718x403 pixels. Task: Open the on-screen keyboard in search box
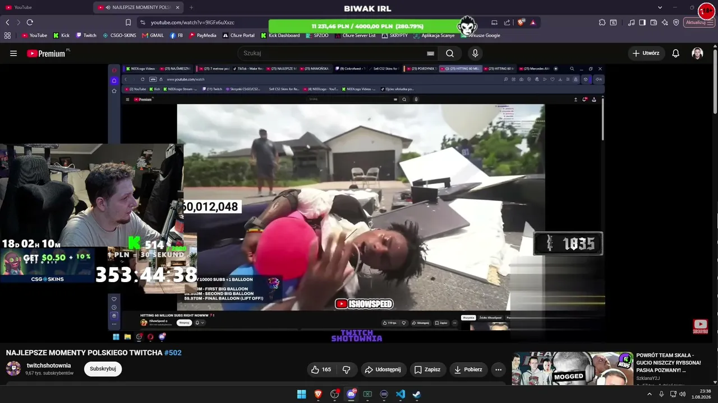(x=430, y=53)
